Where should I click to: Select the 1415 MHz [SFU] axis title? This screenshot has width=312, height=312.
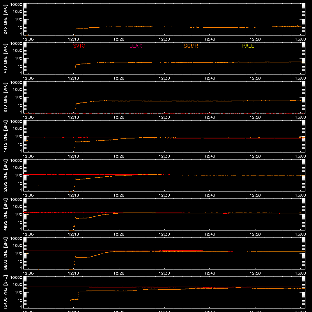point(5,136)
